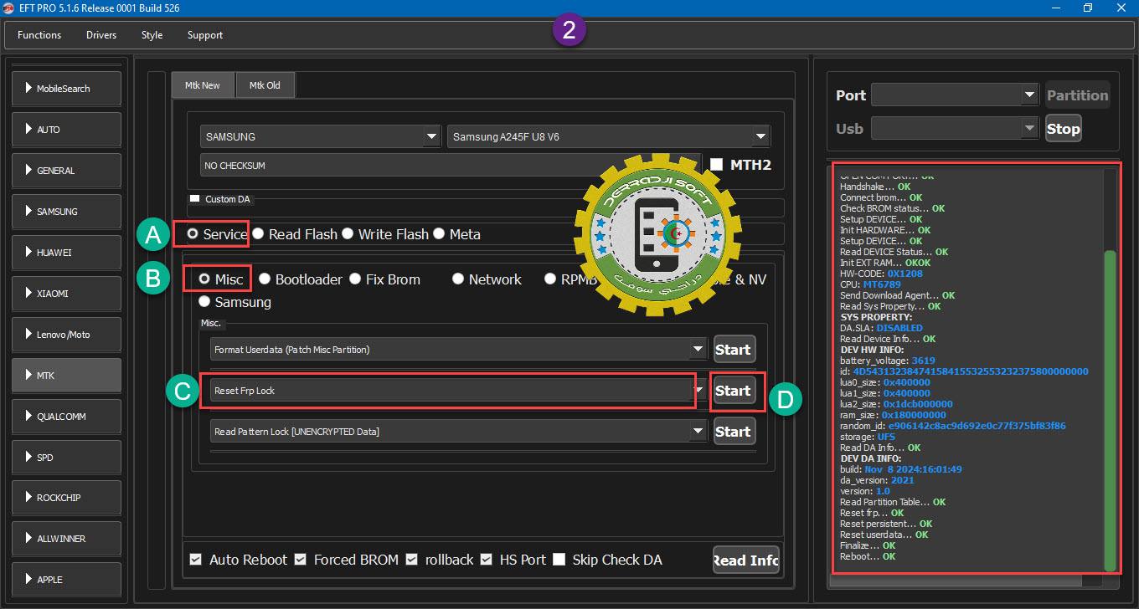1139x609 pixels.
Task: Open the Drivers menu
Action: tap(101, 35)
